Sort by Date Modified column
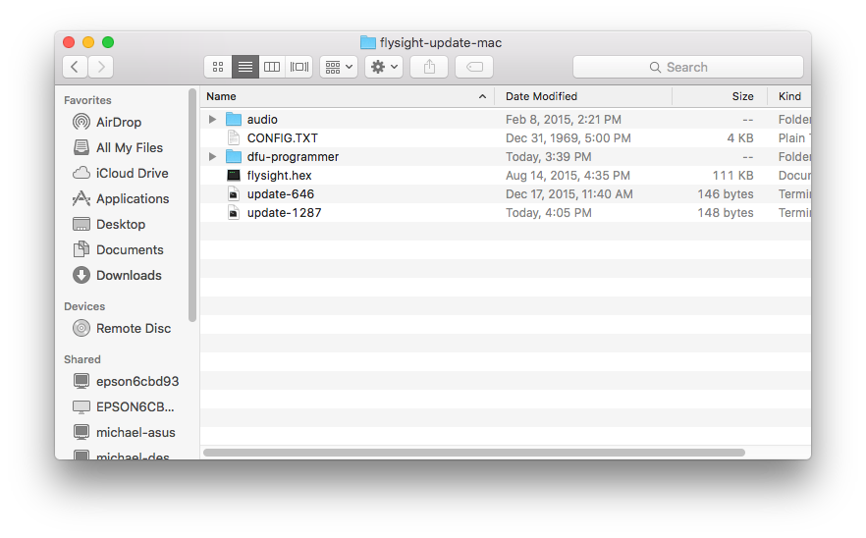The image size is (866, 538). click(581, 96)
